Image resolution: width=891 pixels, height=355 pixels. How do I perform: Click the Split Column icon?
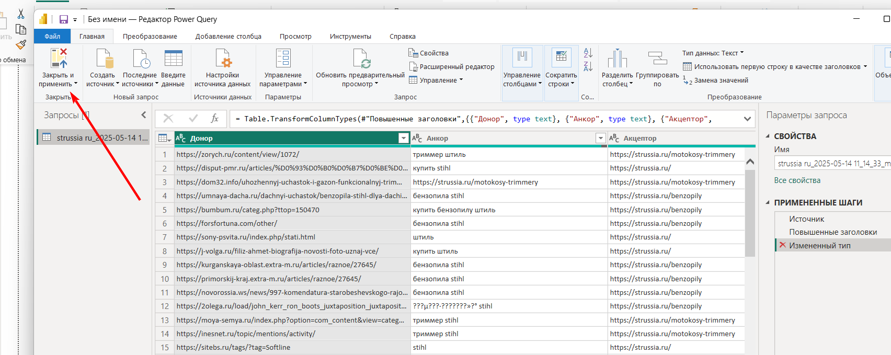pos(617,59)
